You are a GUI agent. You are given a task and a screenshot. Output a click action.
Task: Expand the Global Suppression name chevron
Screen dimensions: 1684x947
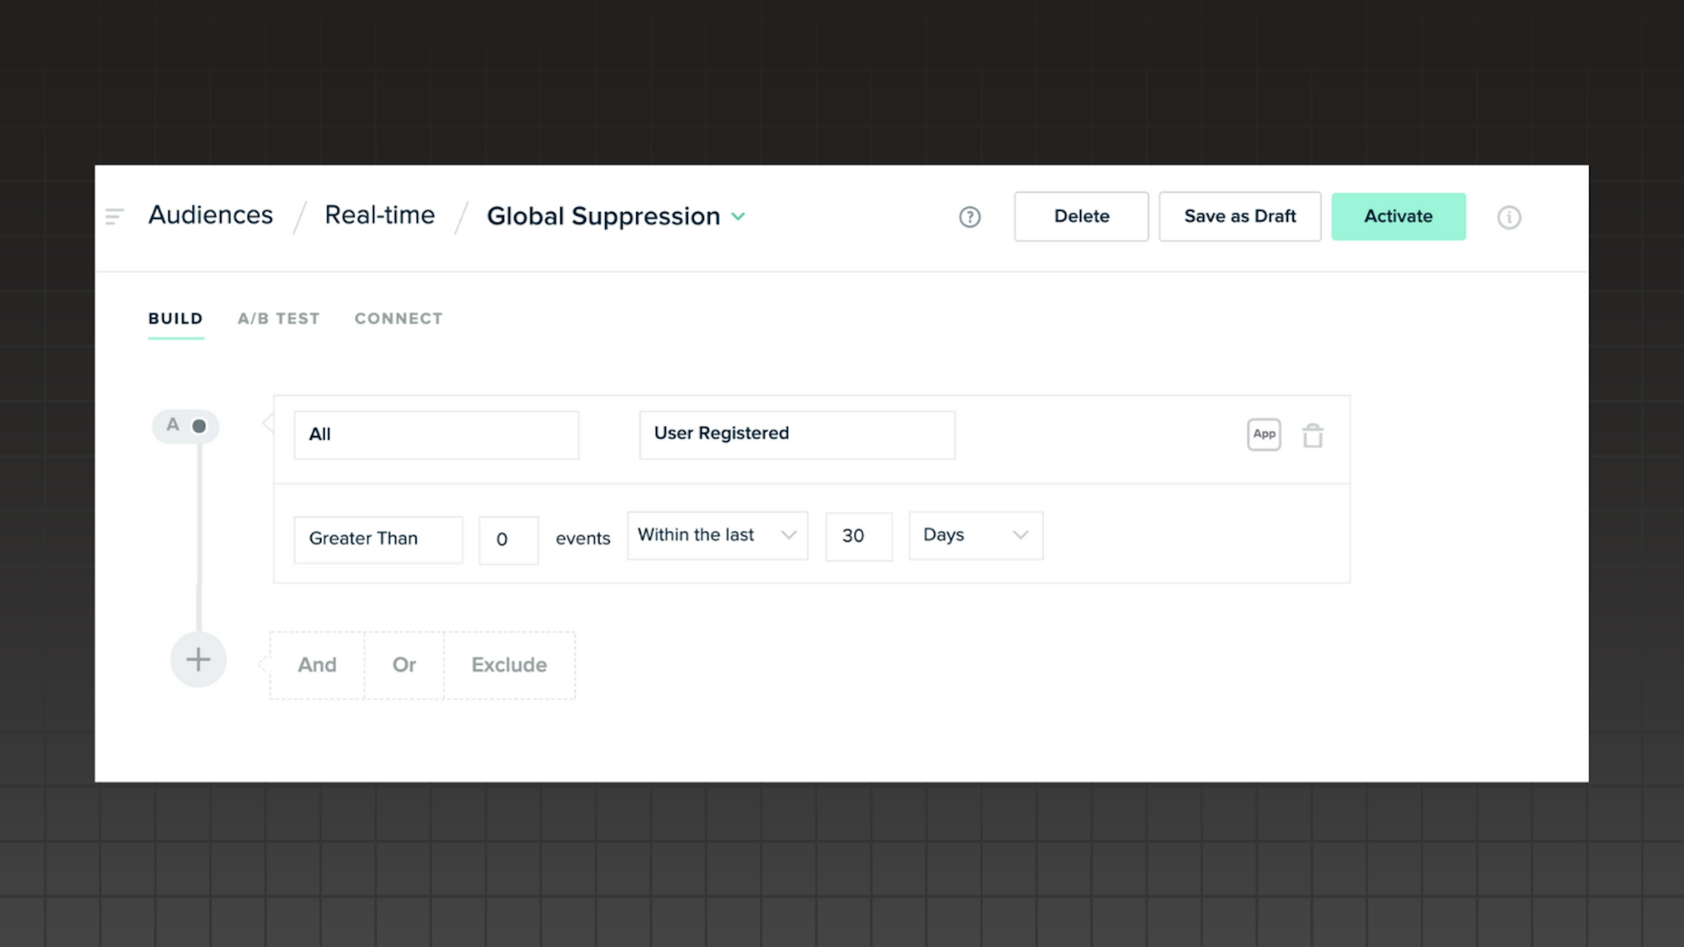pos(738,216)
